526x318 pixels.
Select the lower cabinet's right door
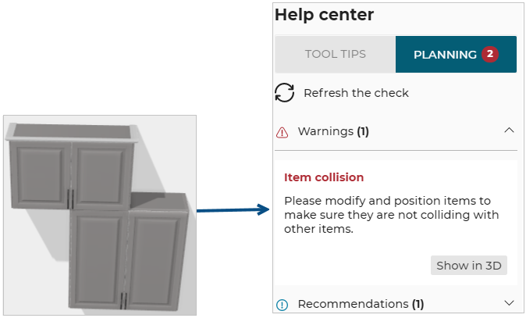(156, 256)
